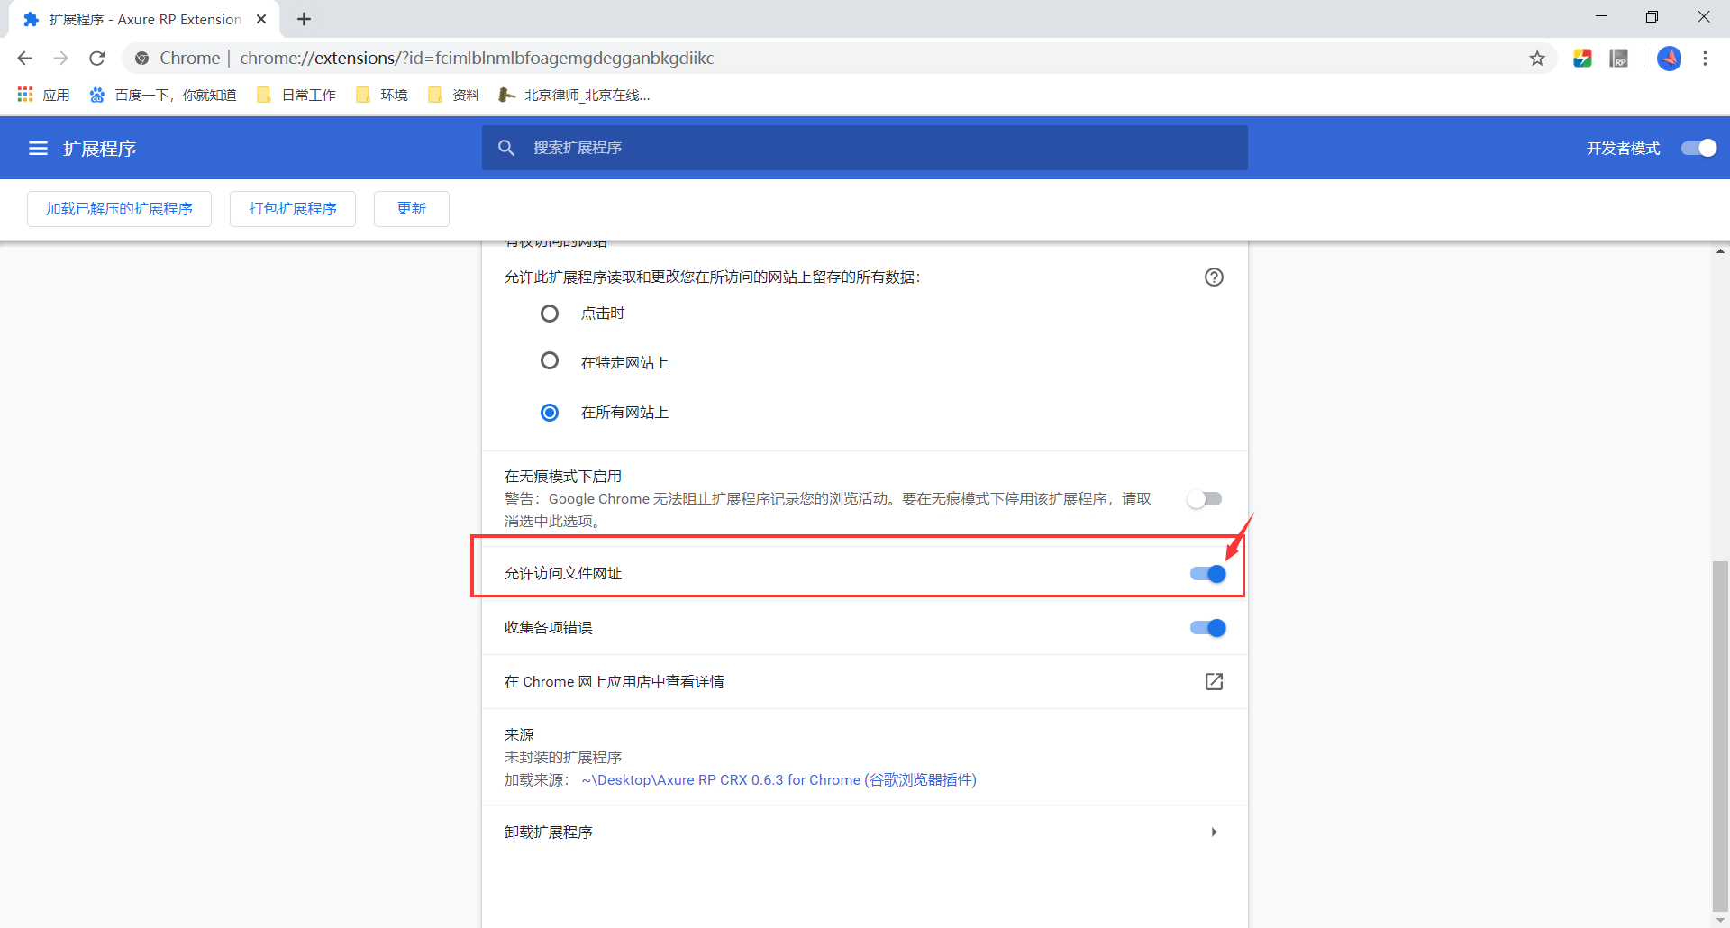Select the Axure RP Extension tab

pyautogui.click(x=135, y=18)
